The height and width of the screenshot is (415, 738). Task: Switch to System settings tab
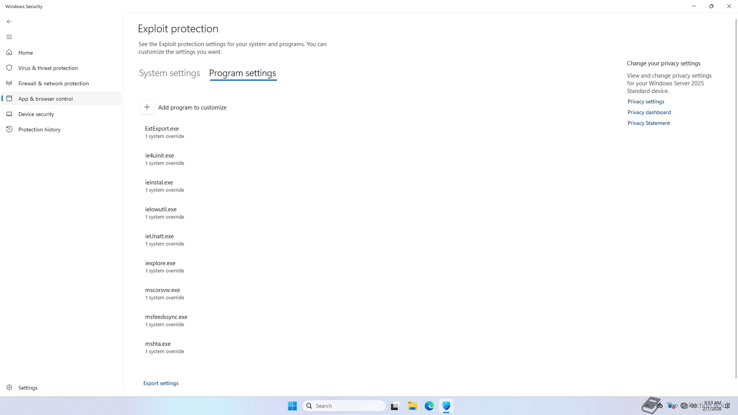(x=170, y=73)
